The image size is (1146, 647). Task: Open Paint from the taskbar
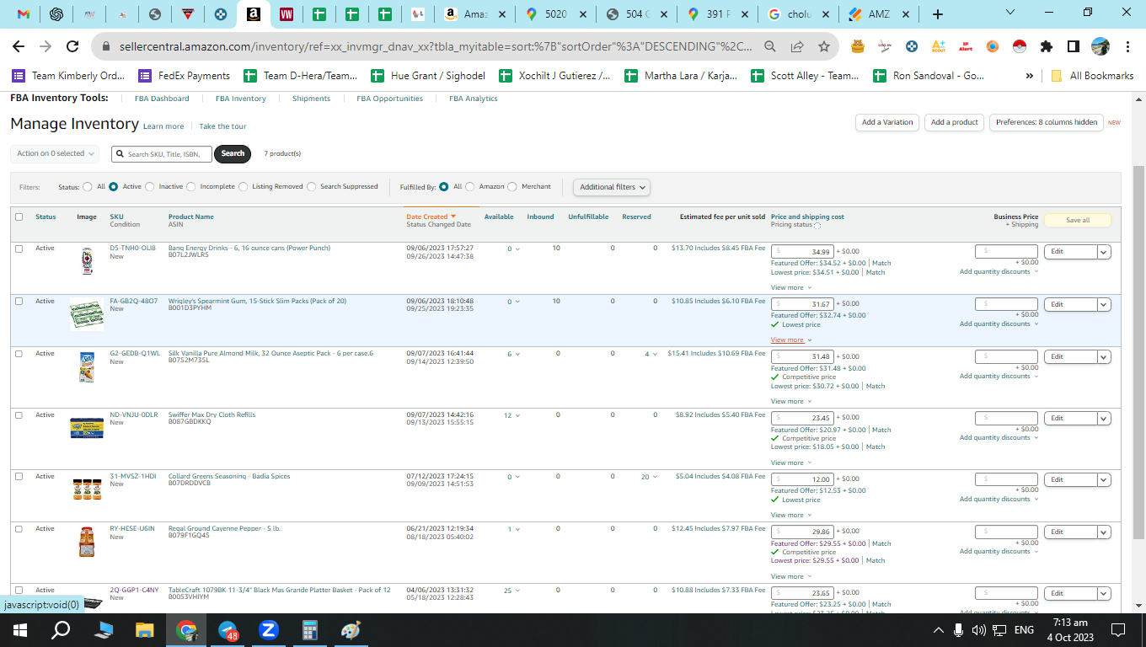pyautogui.click(x=351, y=629)
